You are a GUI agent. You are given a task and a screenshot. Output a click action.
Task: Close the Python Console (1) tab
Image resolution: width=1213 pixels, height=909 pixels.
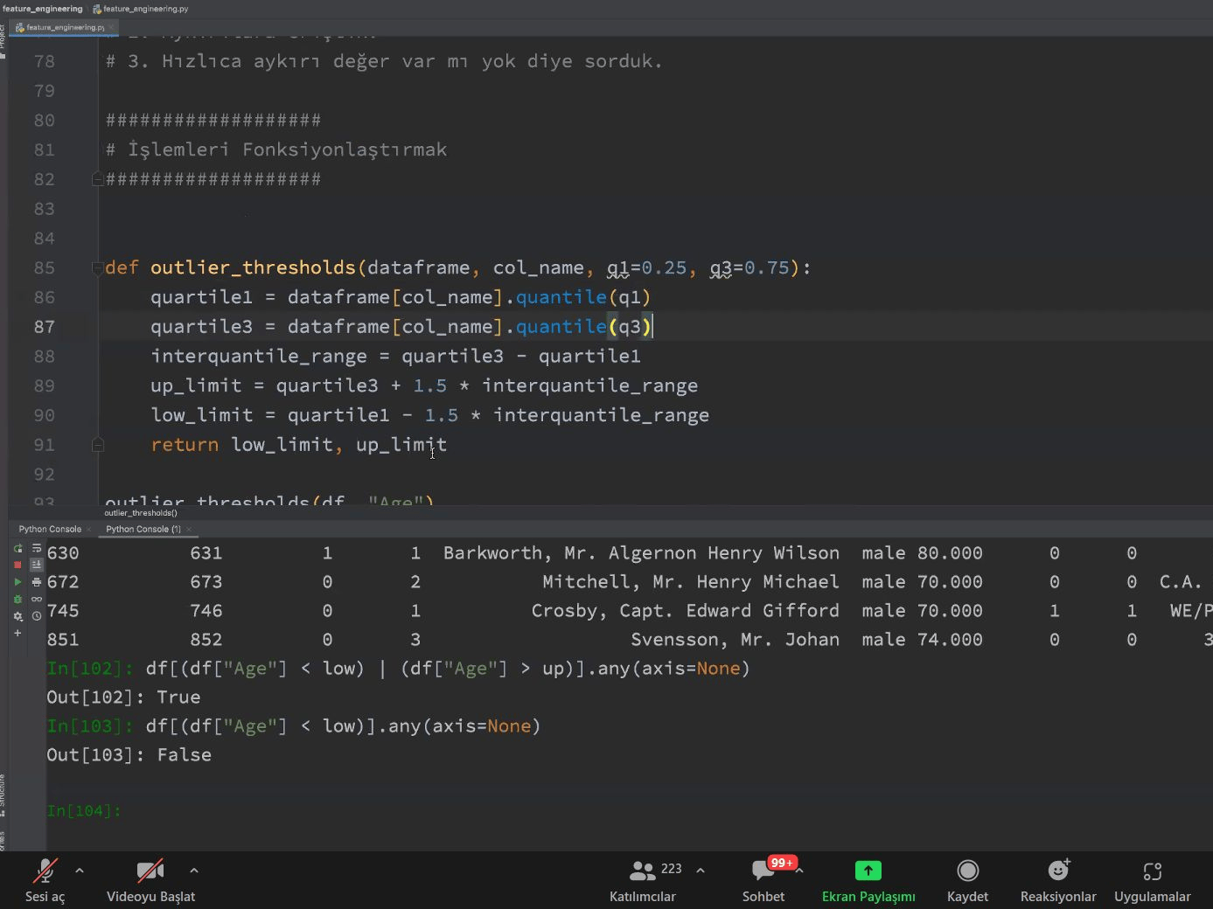[x=189, y=529]
